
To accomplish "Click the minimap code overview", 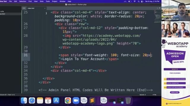I will click(158, 16).
